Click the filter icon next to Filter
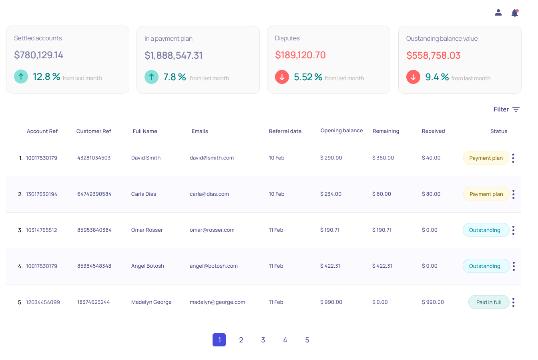Viewport: 538px width, 360px height. (516, 109)
